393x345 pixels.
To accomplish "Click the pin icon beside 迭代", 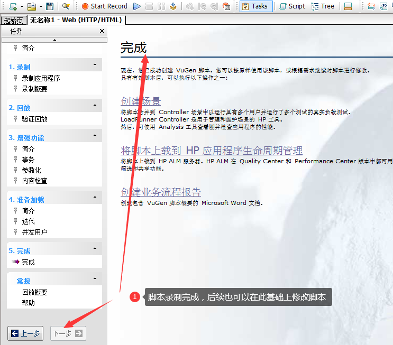I will click(x=15, y=221).
